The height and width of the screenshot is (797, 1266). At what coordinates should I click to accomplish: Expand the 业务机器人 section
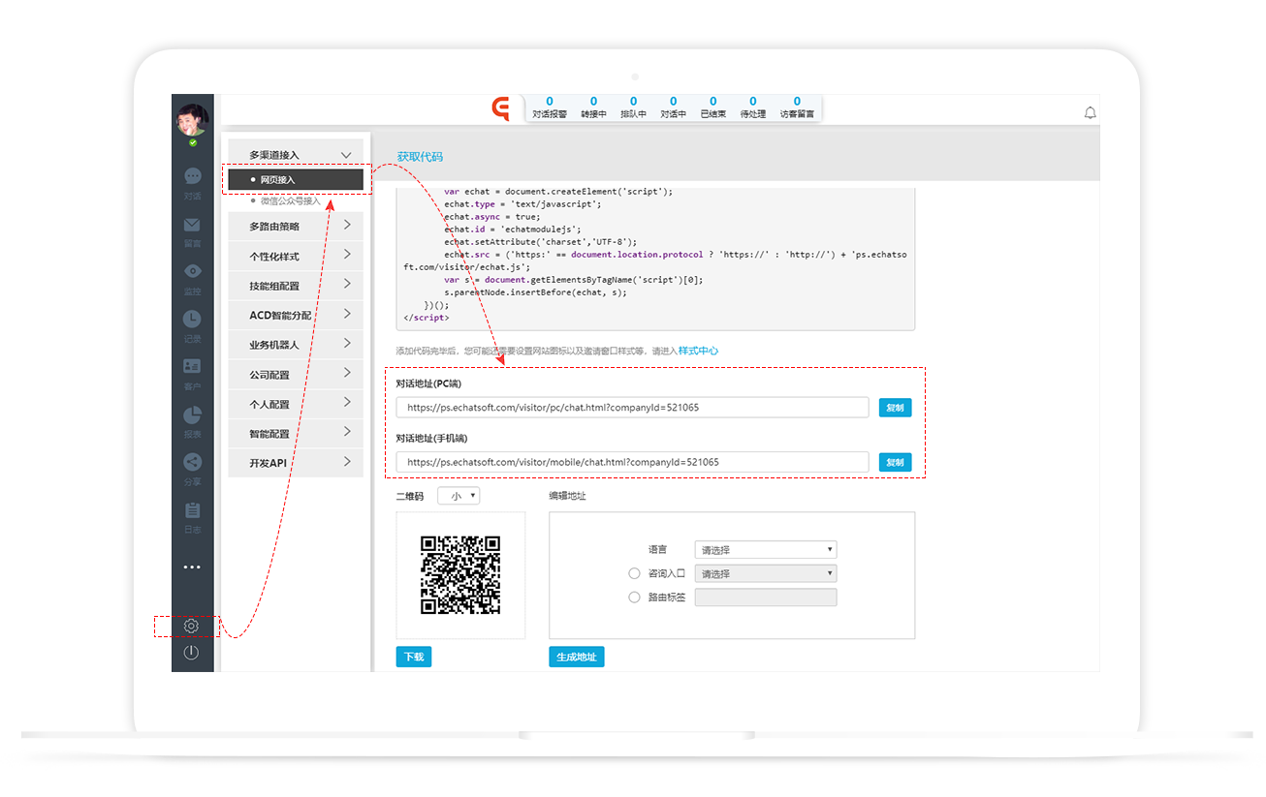coord(294,345)
